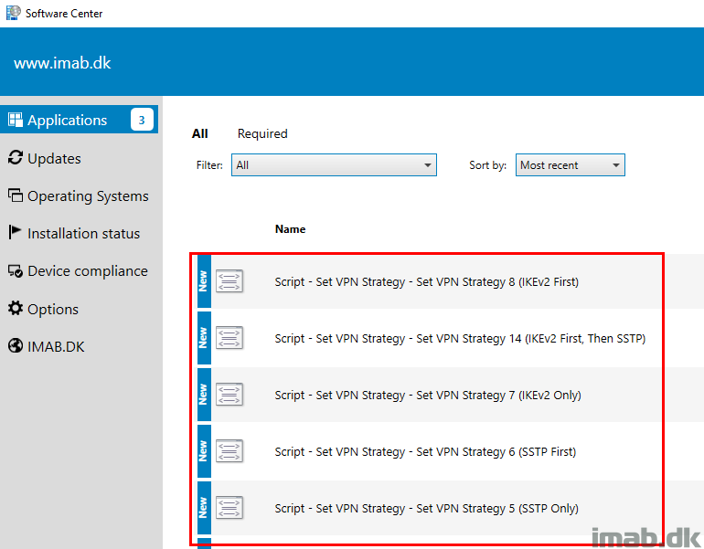Click the Device compliance checkmark icon

click(x=16, y=271)
